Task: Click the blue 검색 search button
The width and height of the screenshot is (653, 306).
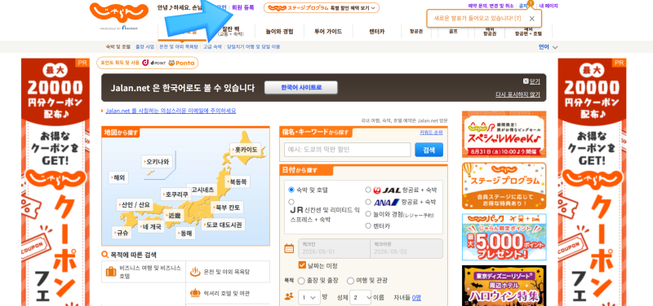Action: (429, 150)
